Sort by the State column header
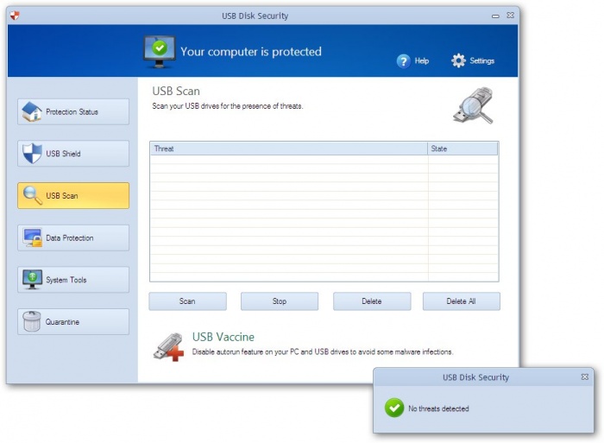This screenshot has width=604, height=443. pyautogui.click(x=462, y=149)
